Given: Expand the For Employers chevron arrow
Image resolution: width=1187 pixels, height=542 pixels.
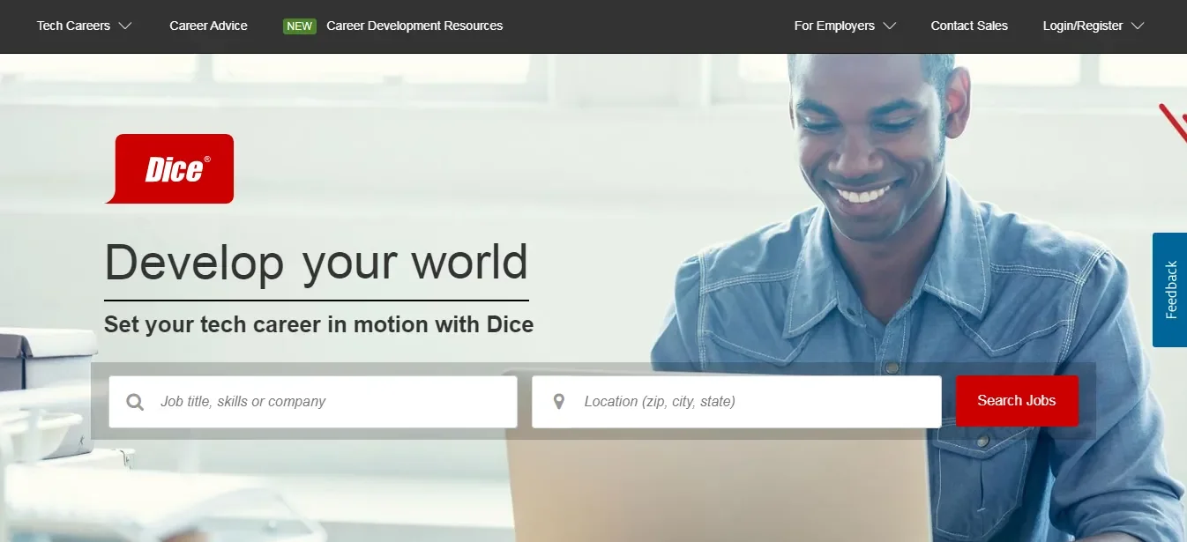Looking at the screenshot, I should [889, 26].
